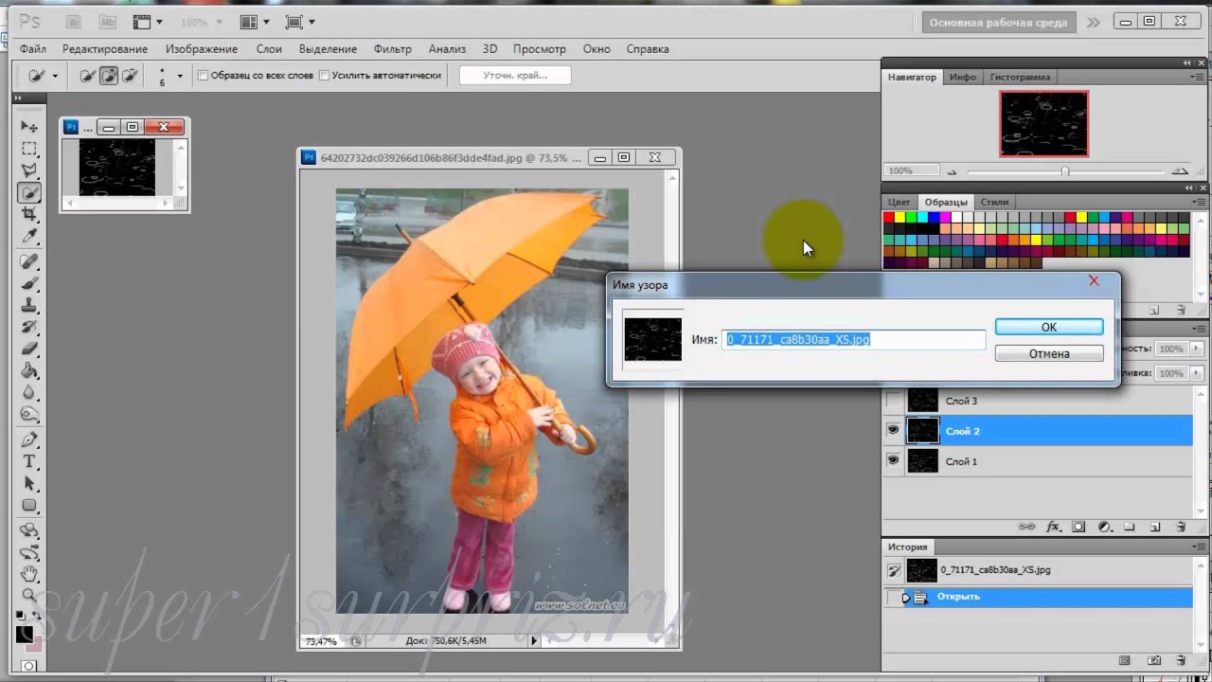
Task: Select the Rectangular Marquee tool
Action: (29, 150)
